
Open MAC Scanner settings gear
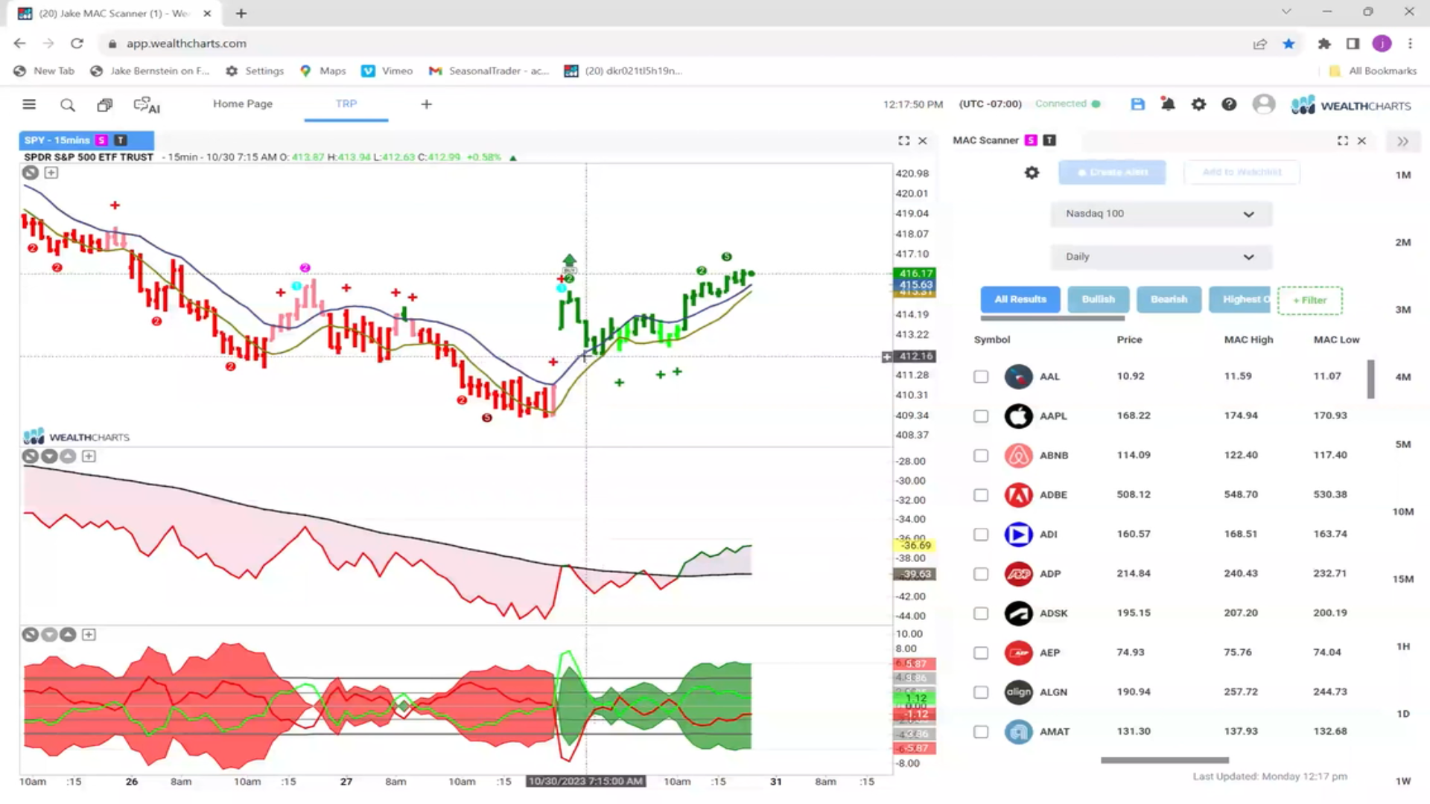1032,173
